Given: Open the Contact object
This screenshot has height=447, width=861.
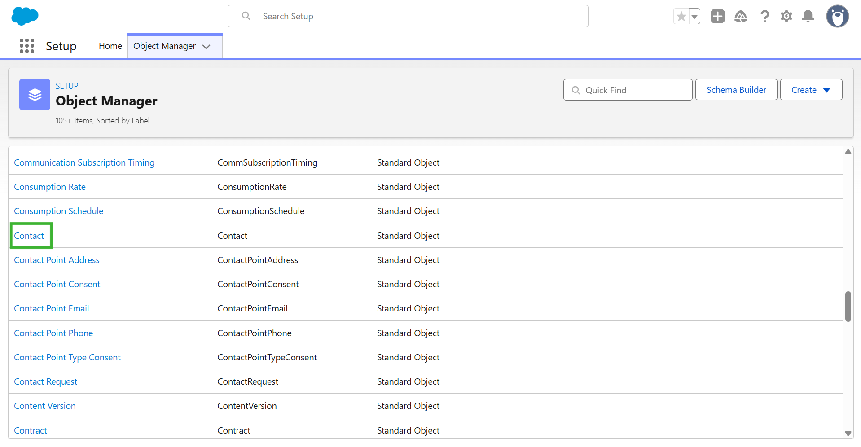Looking at the screenshot, I should pyautogui.click(x=29, y=236).
